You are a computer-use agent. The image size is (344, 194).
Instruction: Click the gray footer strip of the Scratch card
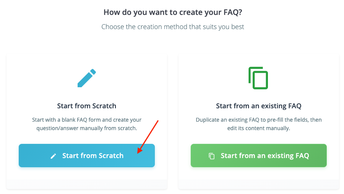[x=86, y=184]
